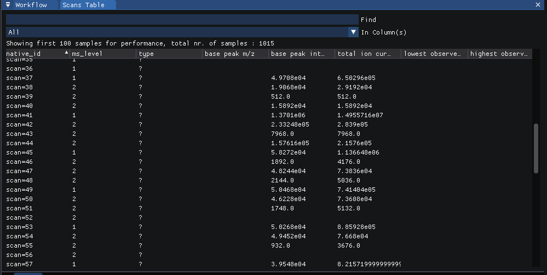Click total ion current 7.41404e05
The width and height of the screenshot is (547, 275).
[356, 190]
